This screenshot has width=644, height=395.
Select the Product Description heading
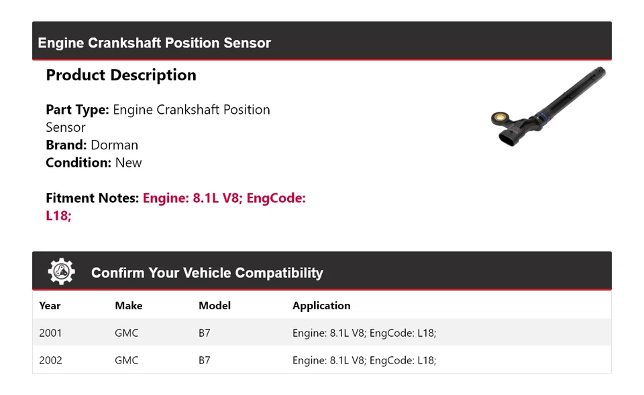(121, 75)
